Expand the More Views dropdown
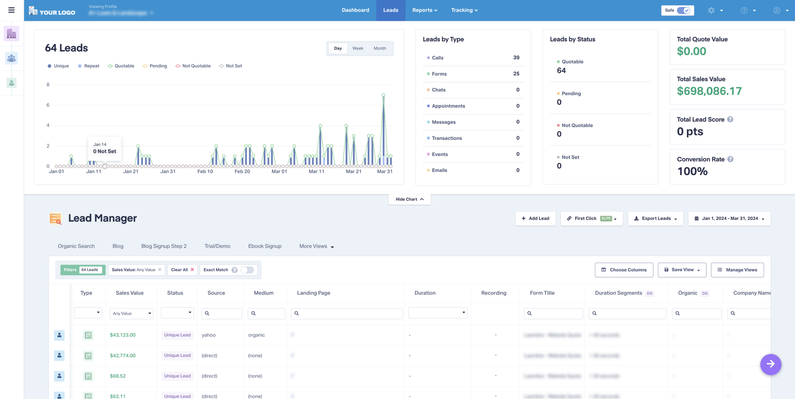This screenshot has height=399, width=795. click(x=316, y=246)
